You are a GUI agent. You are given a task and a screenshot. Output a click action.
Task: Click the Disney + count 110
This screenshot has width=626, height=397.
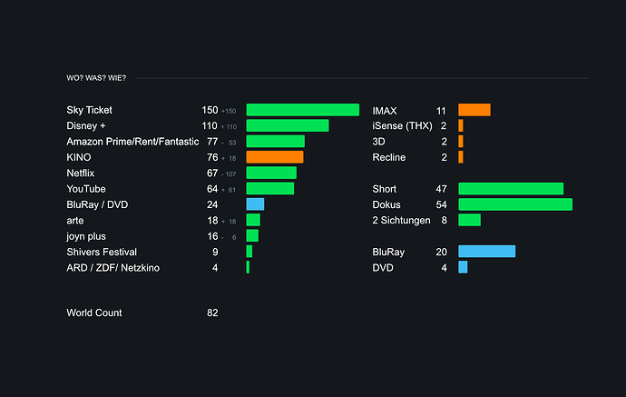pos(210,125)
